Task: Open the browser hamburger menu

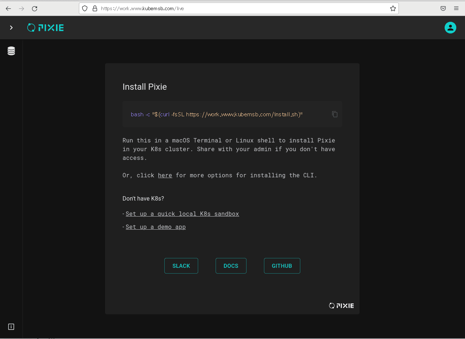Action: [x=456, y=8]
